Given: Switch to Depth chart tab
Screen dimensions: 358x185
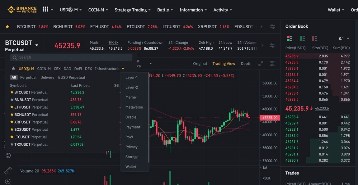Looking at the screenshot, I should (x=246, y=64).
